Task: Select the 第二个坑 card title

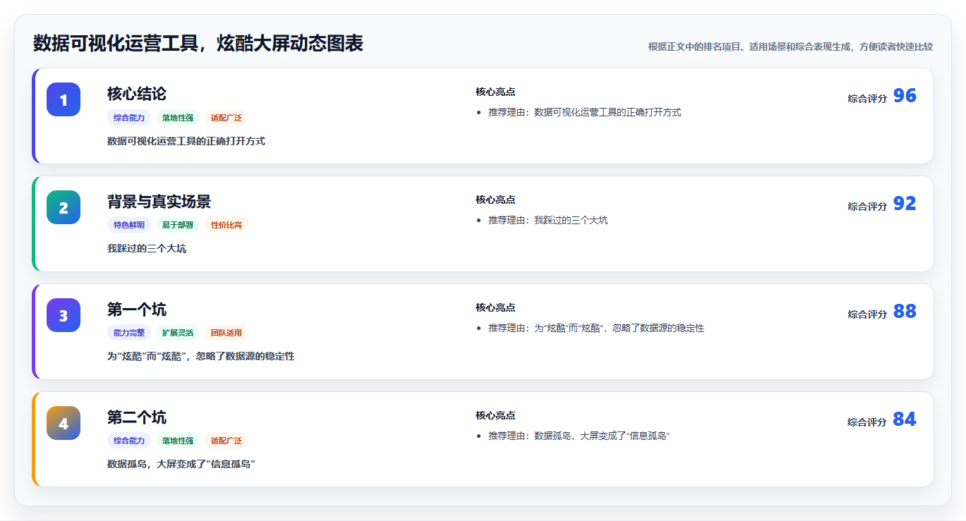Action: pos(137,417)
